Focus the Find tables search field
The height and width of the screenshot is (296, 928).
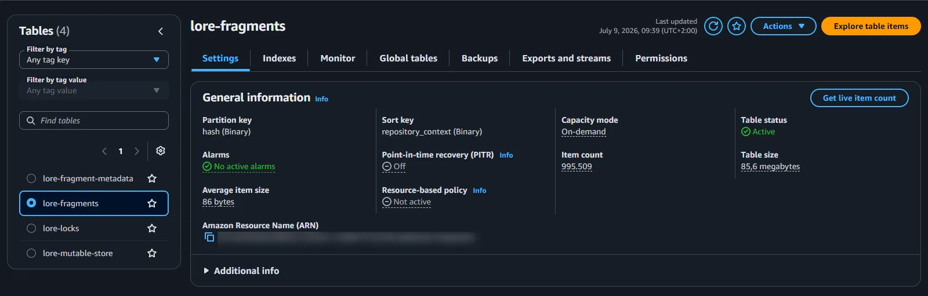point(94,120)
